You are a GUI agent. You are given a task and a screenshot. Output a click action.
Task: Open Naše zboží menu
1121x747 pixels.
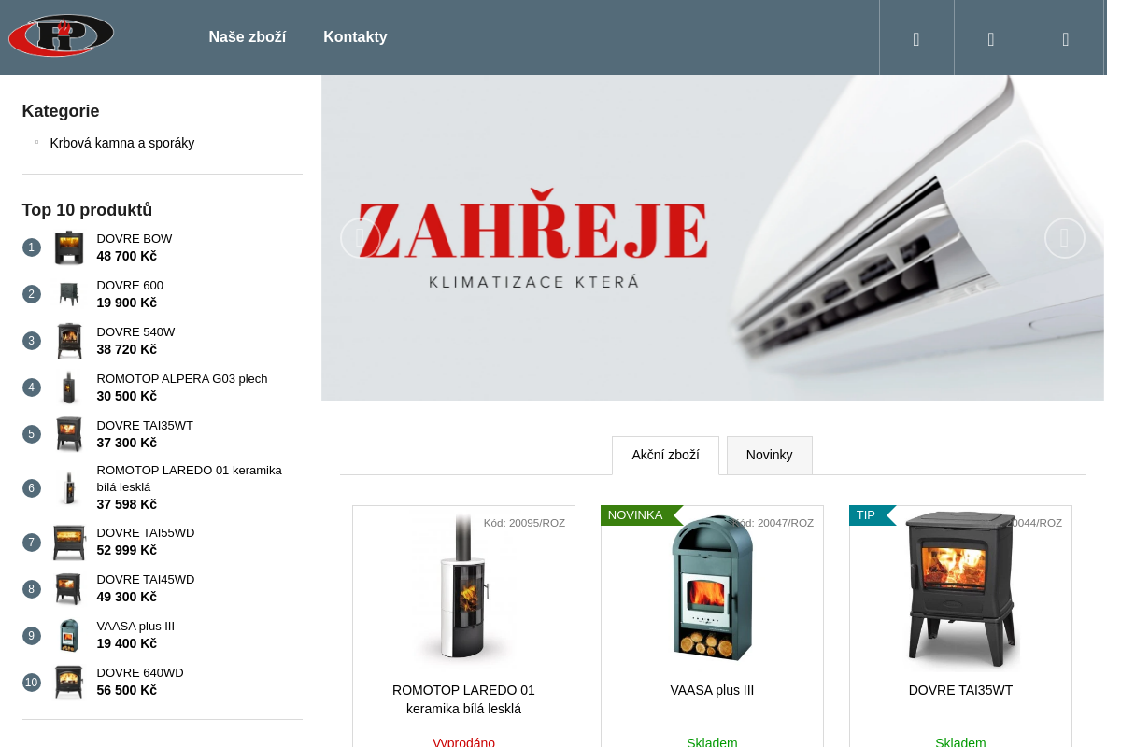pyautogui.click(x=248, y=37)
